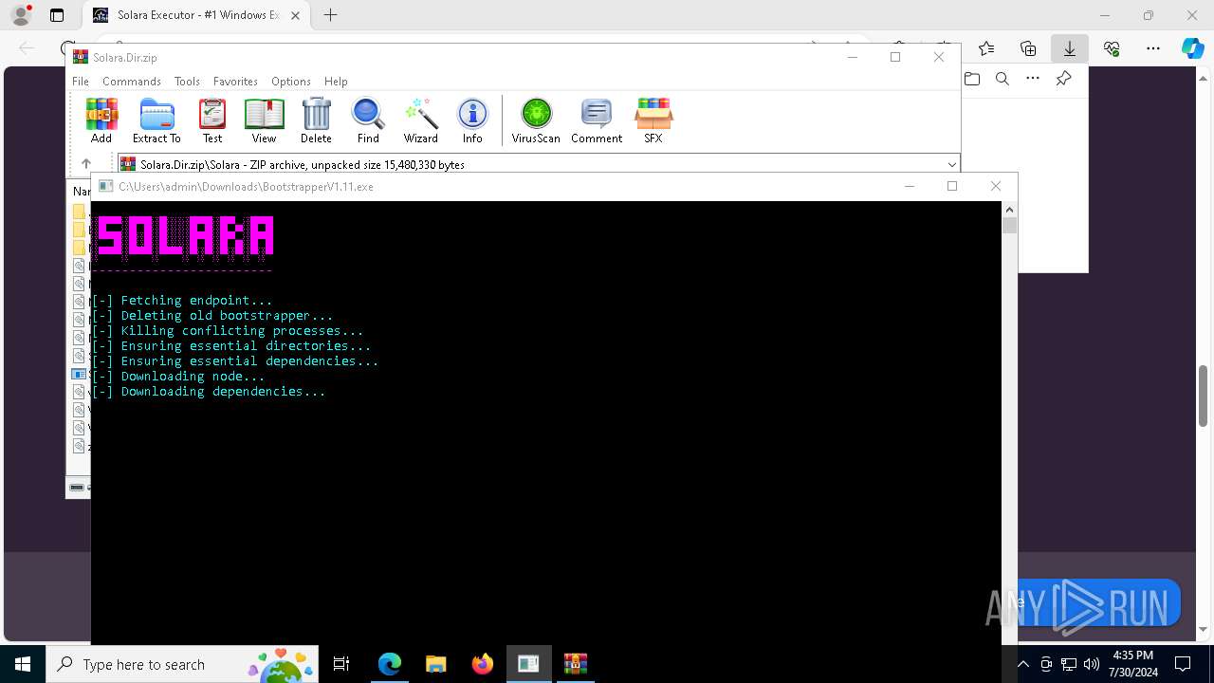Select the Bootstrapper console taskbar item
Viewport: 1214px width, 683px height.
tap(528, 664)
